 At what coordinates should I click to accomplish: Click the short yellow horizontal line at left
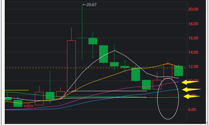click(x=17, y=90)
